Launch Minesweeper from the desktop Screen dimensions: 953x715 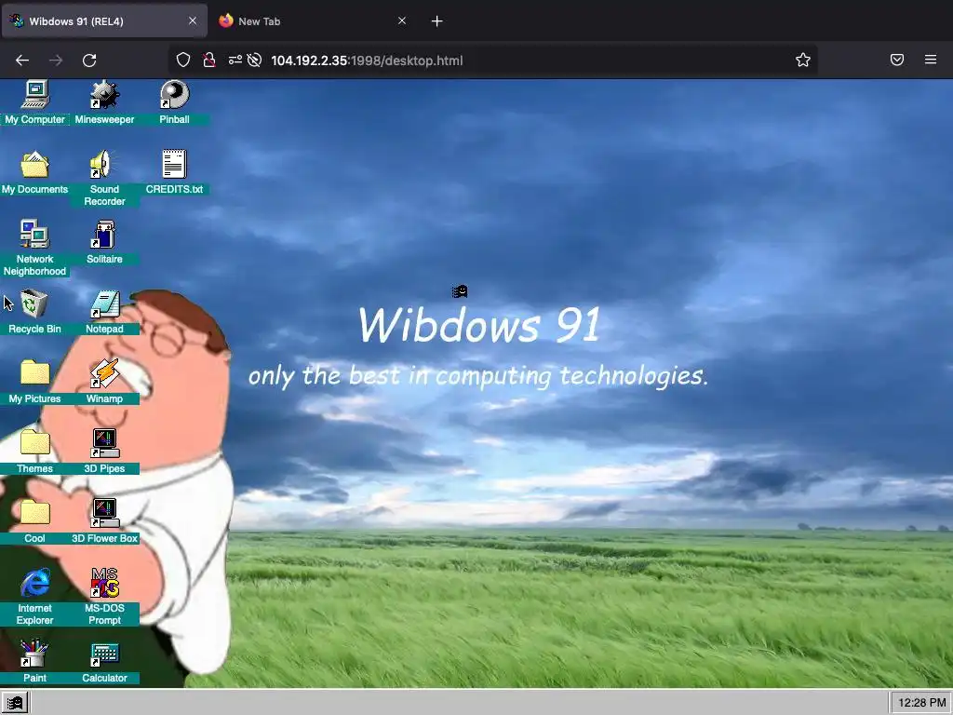point(104,101)
